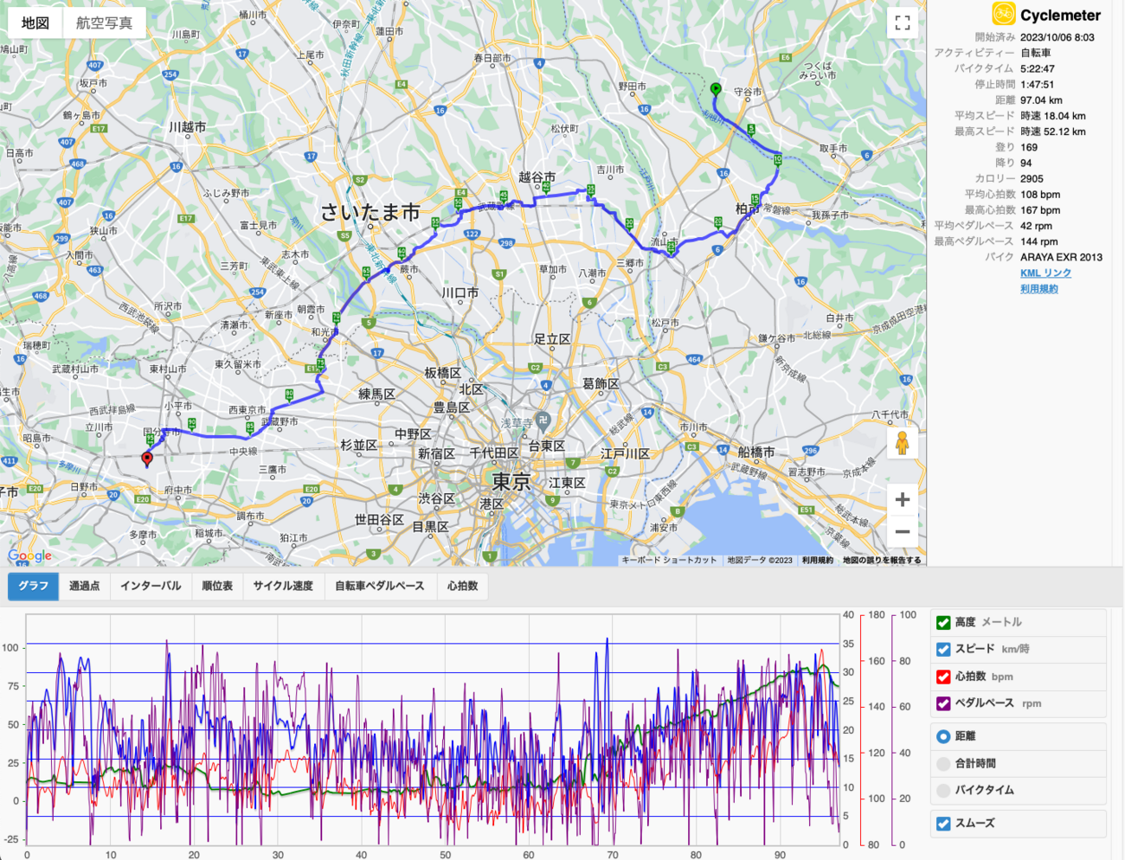The width and height of the screenshot is (1125, 860).
Task: Toggle 心拍数 bpm checkbox
Action: click(943, 677)
